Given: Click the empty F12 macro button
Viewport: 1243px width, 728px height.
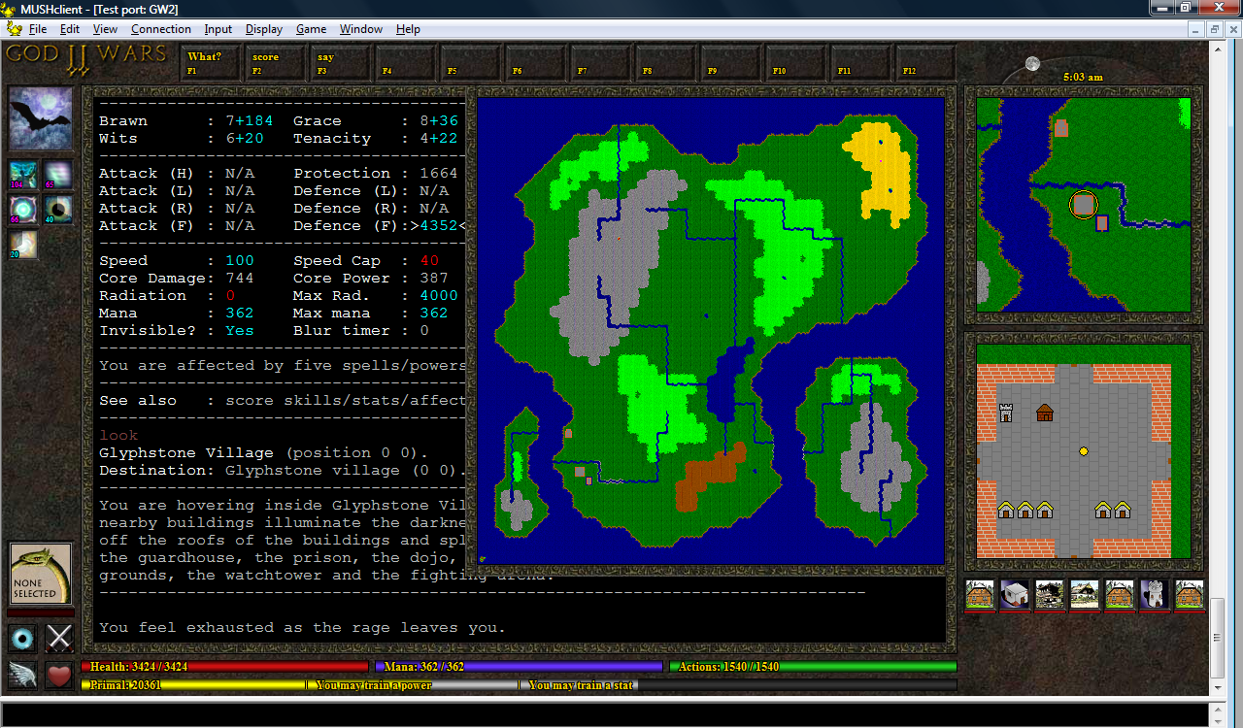Looking at the screenshot, I should coord(926,63).
